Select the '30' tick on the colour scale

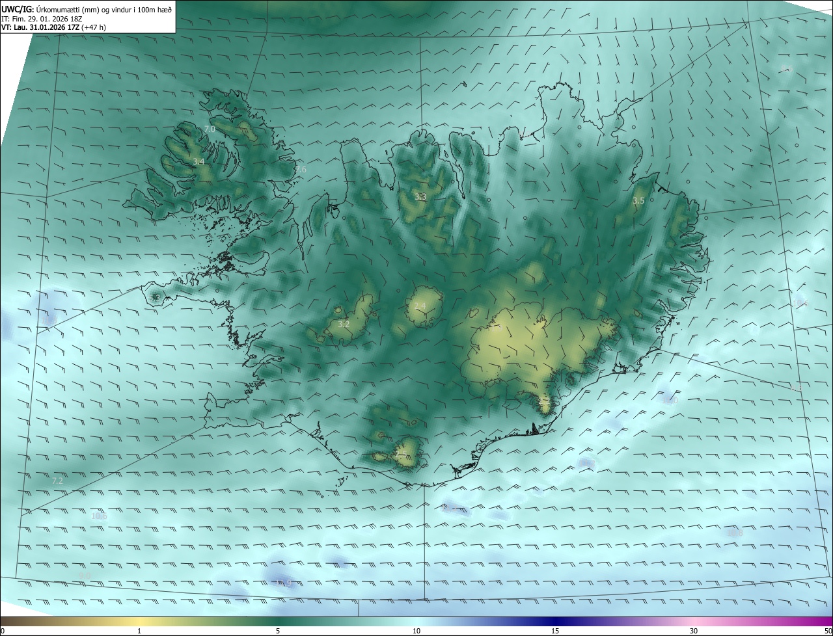[x=694, y=631]
